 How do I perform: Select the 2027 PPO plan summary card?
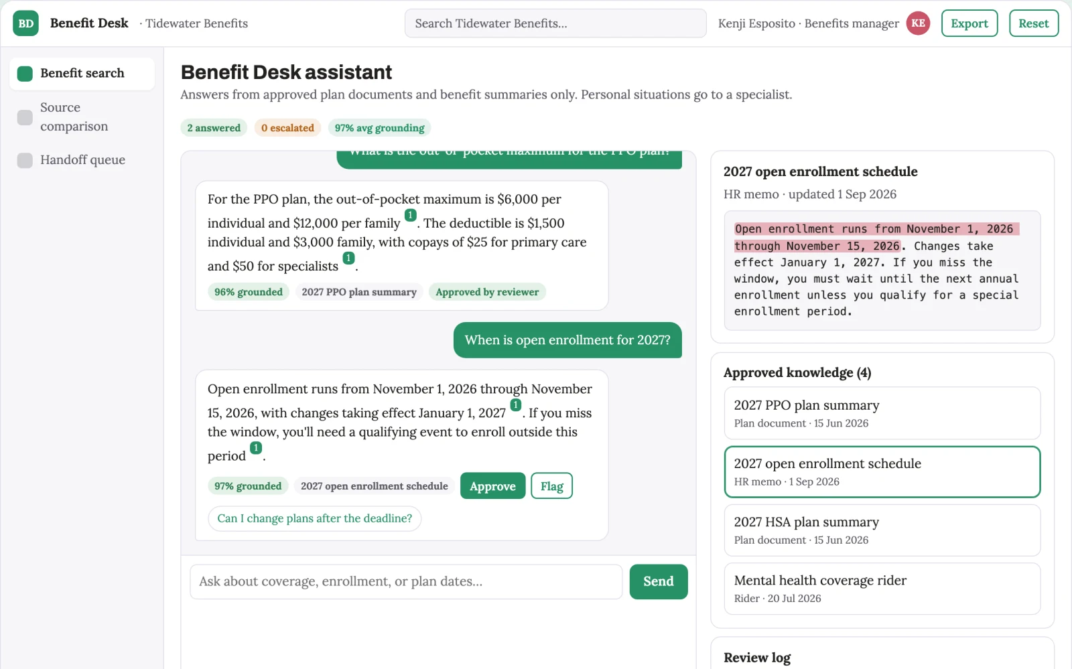tap(882, 413)
